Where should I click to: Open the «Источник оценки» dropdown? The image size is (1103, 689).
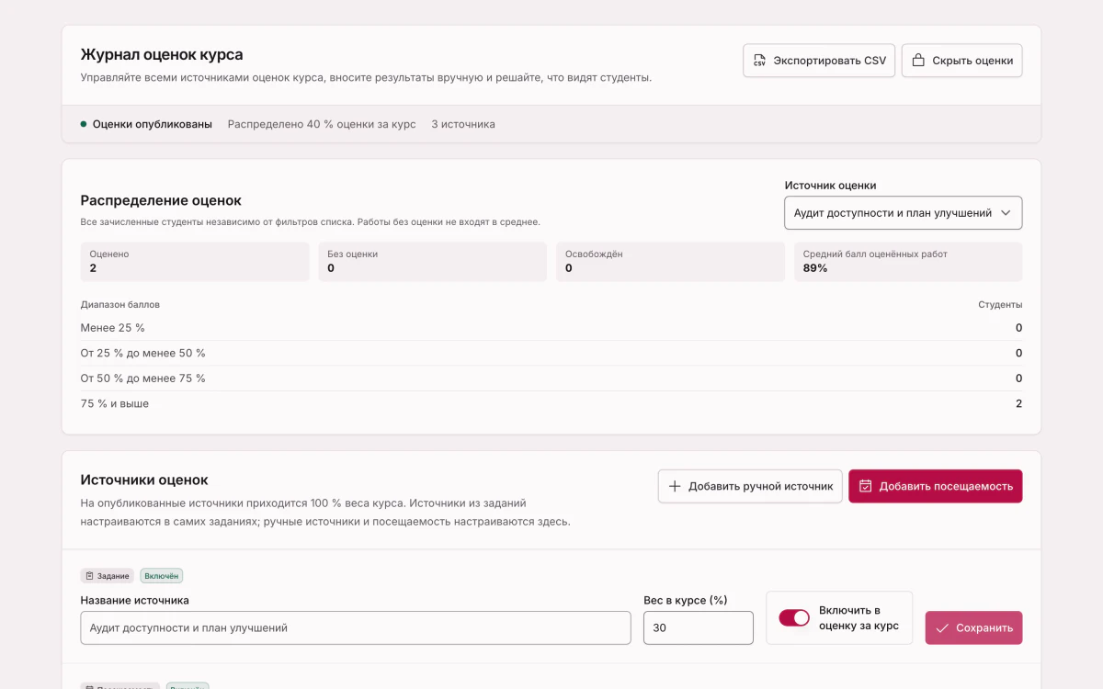pyautogui.click(x=904, y=212)
